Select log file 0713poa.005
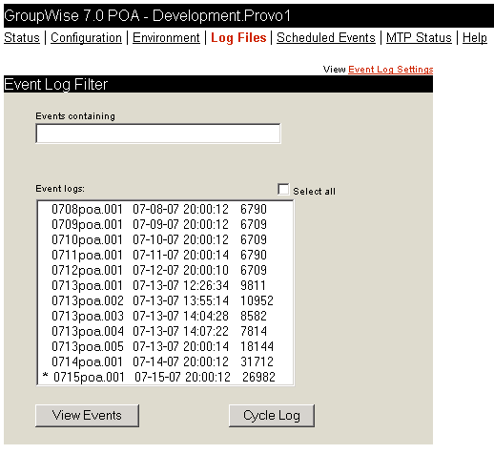This screenshot has width=494, height=454. tap(165, 346)
